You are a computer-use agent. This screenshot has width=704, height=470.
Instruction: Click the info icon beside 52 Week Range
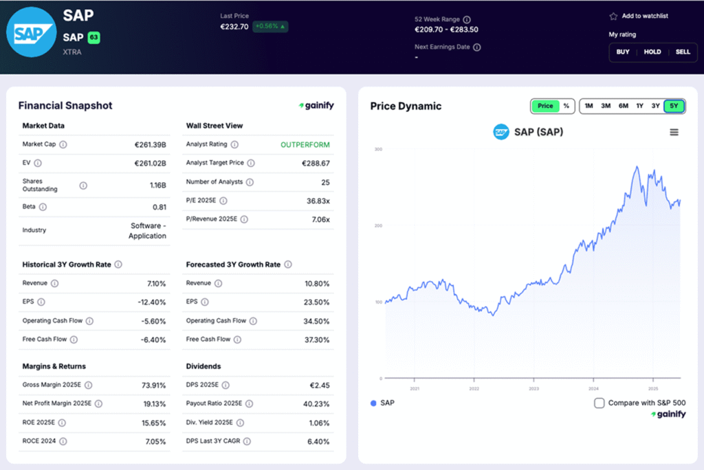coord(467,20)
